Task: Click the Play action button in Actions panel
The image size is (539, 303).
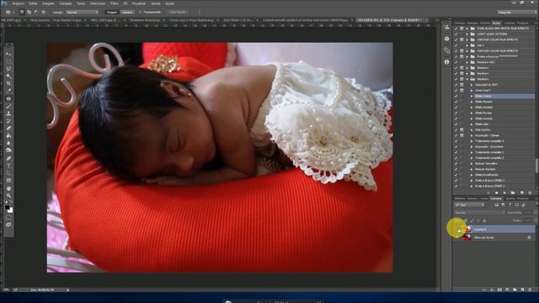Action: 504,193
